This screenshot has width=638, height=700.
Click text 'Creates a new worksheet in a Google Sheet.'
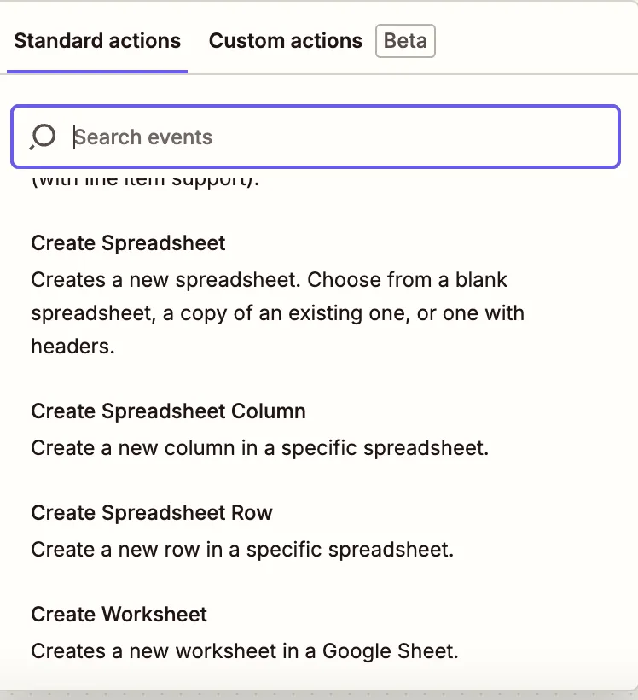[245, 651]
